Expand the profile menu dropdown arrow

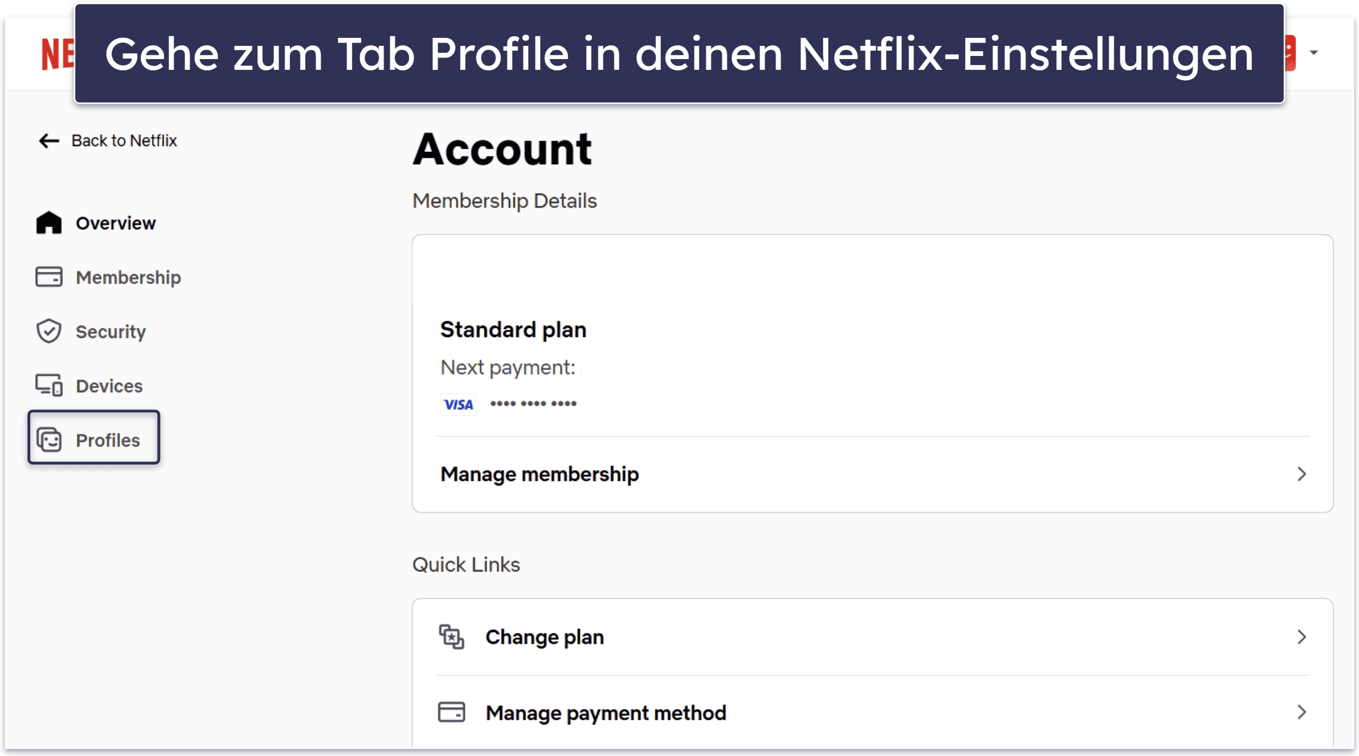pos(1314,52)
